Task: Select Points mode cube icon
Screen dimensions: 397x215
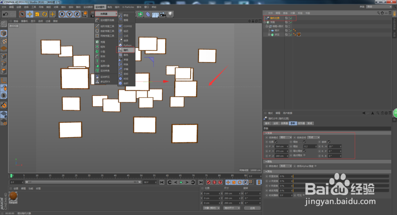Action: pos(4,56)
